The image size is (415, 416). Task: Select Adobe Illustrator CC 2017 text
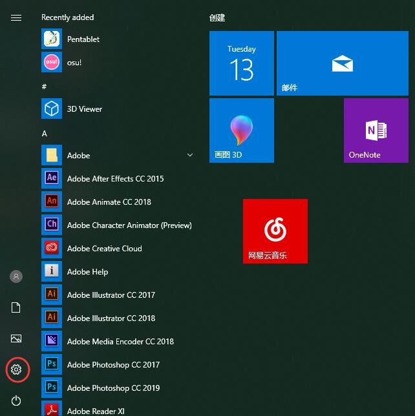(111, 295)
